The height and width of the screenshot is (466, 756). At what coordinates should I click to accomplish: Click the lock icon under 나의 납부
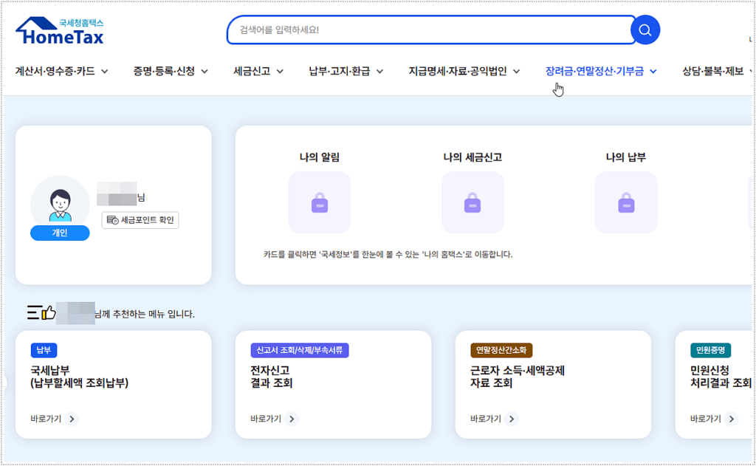click(625, 202)
